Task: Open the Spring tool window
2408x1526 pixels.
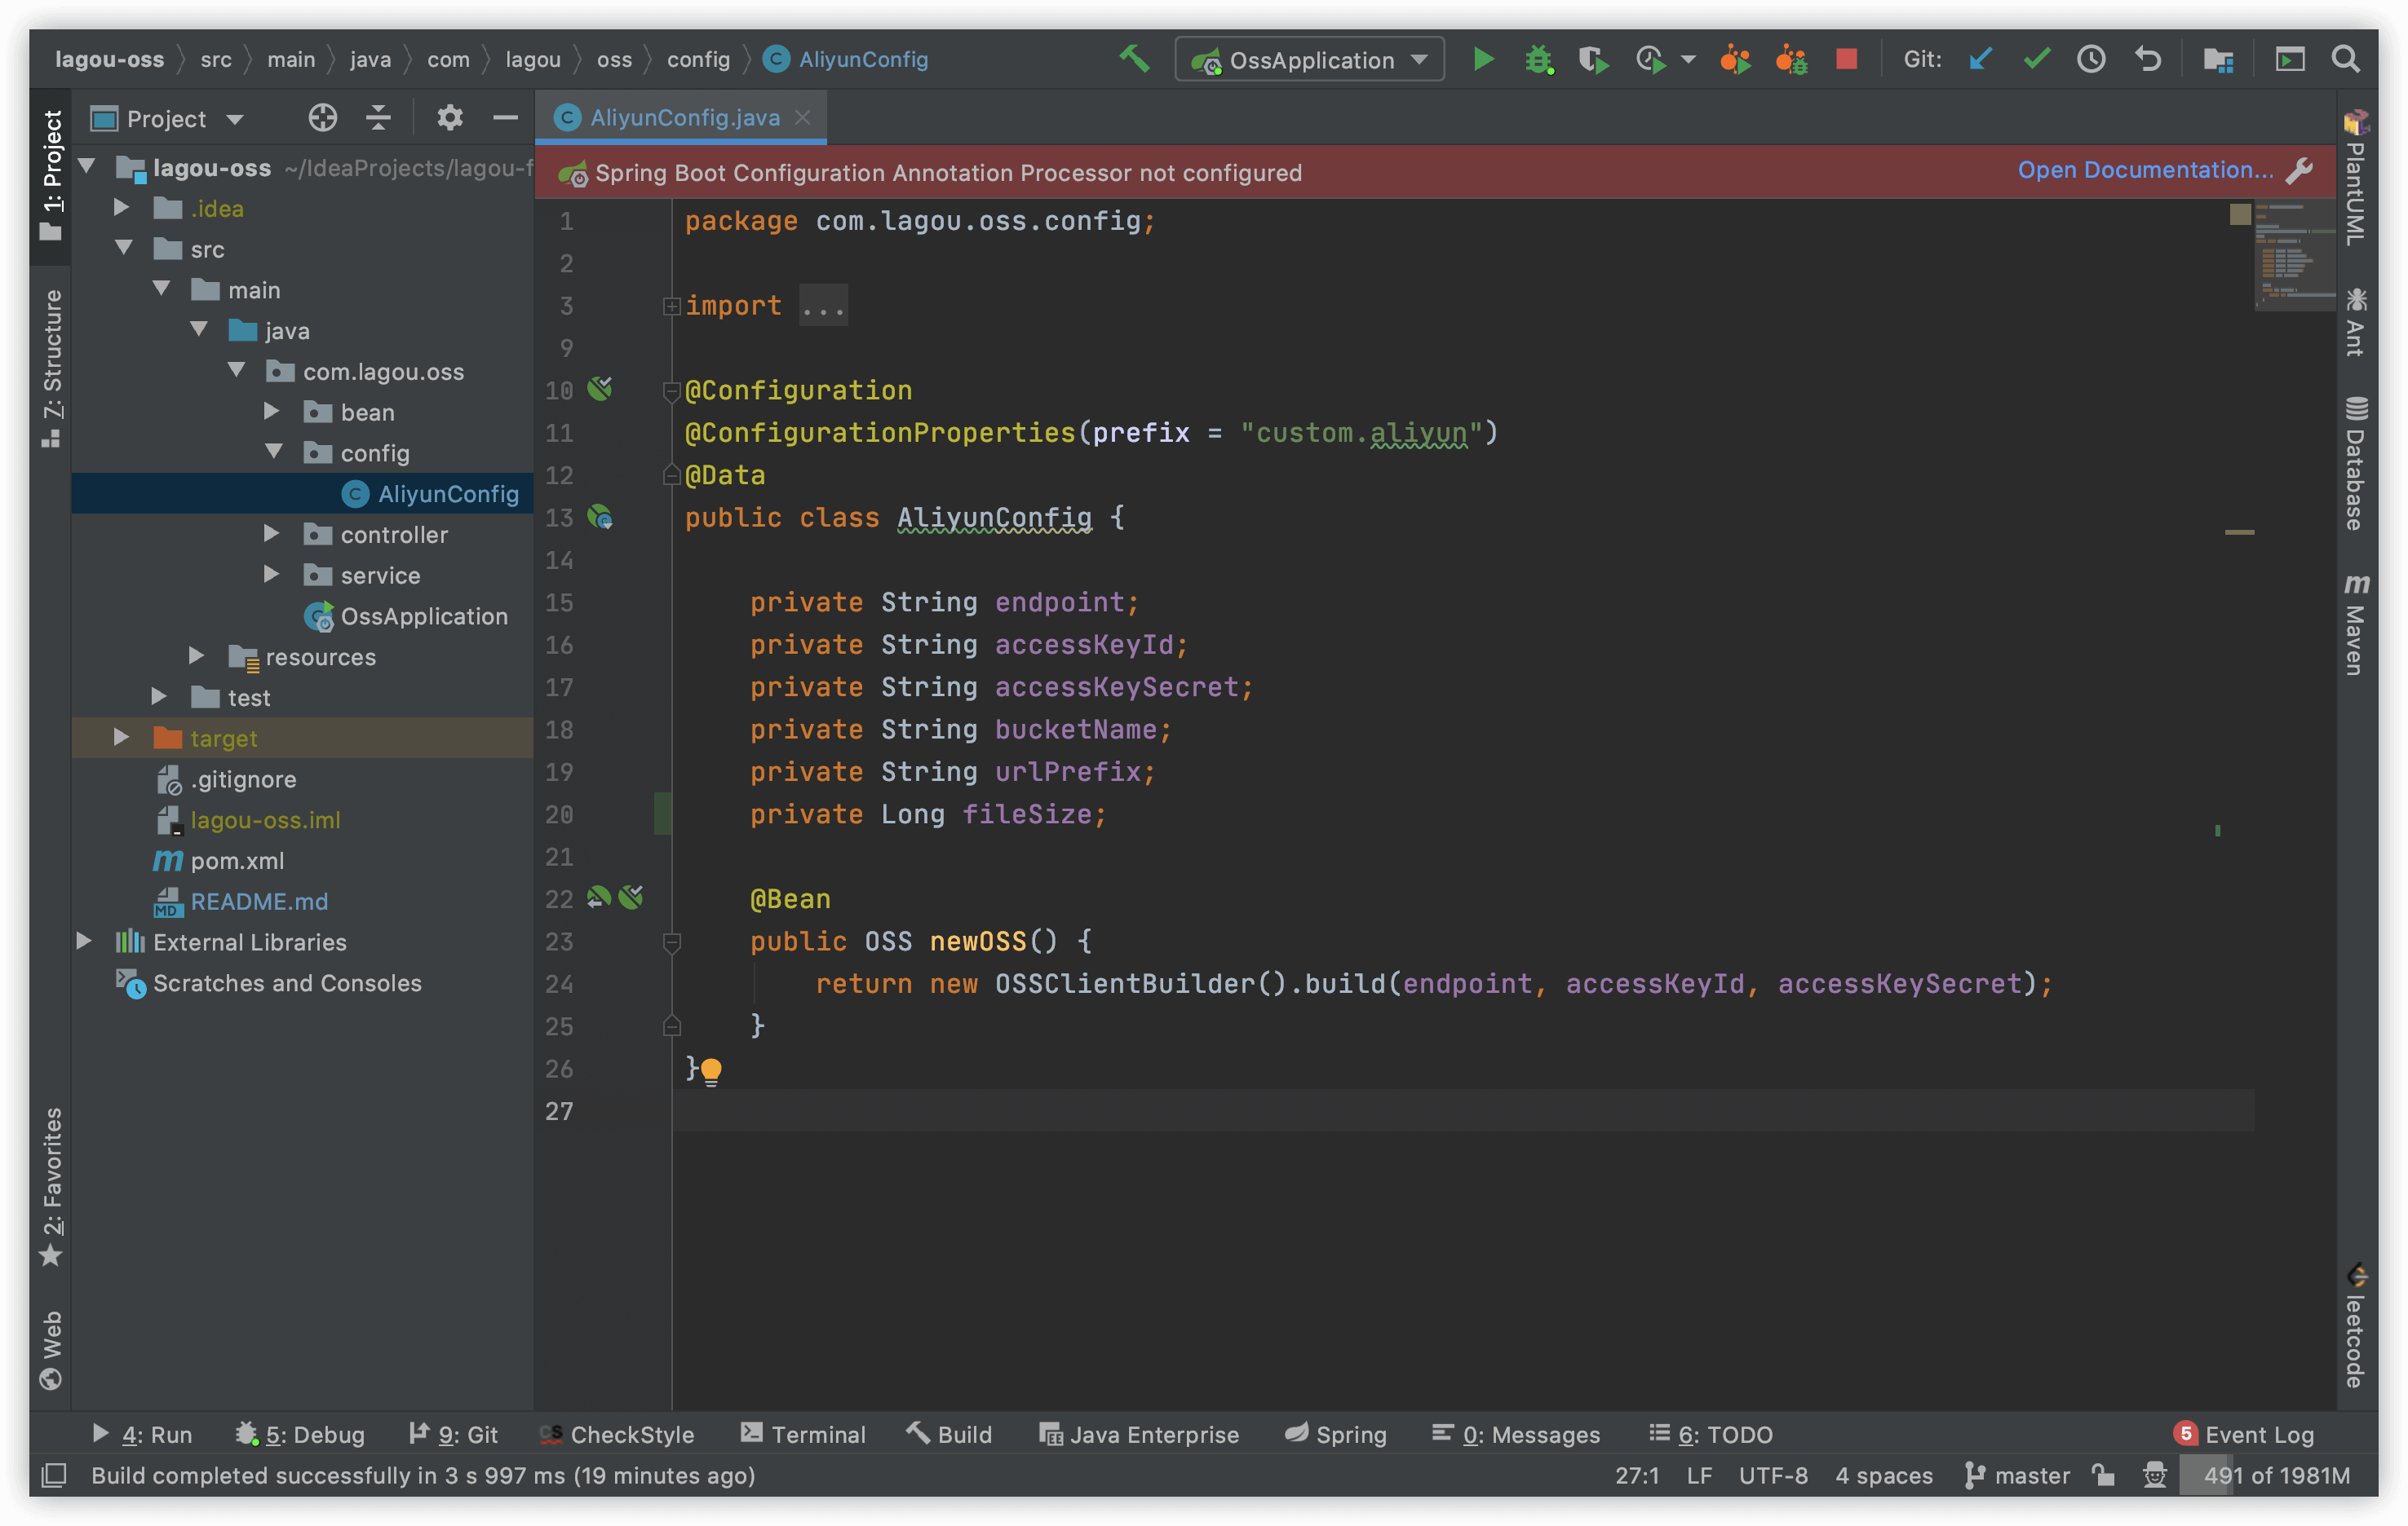Action: pyautogui.click(x=1336, y=1434)
